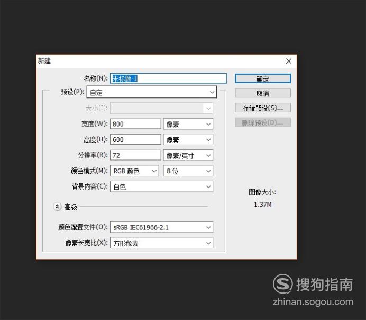Click the 新建 dialog title text
The image size is (366, 320).
[x=44, y=61]
